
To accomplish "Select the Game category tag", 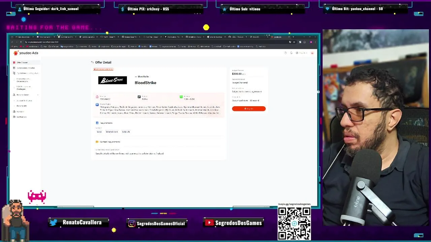I will pos(99,132).
